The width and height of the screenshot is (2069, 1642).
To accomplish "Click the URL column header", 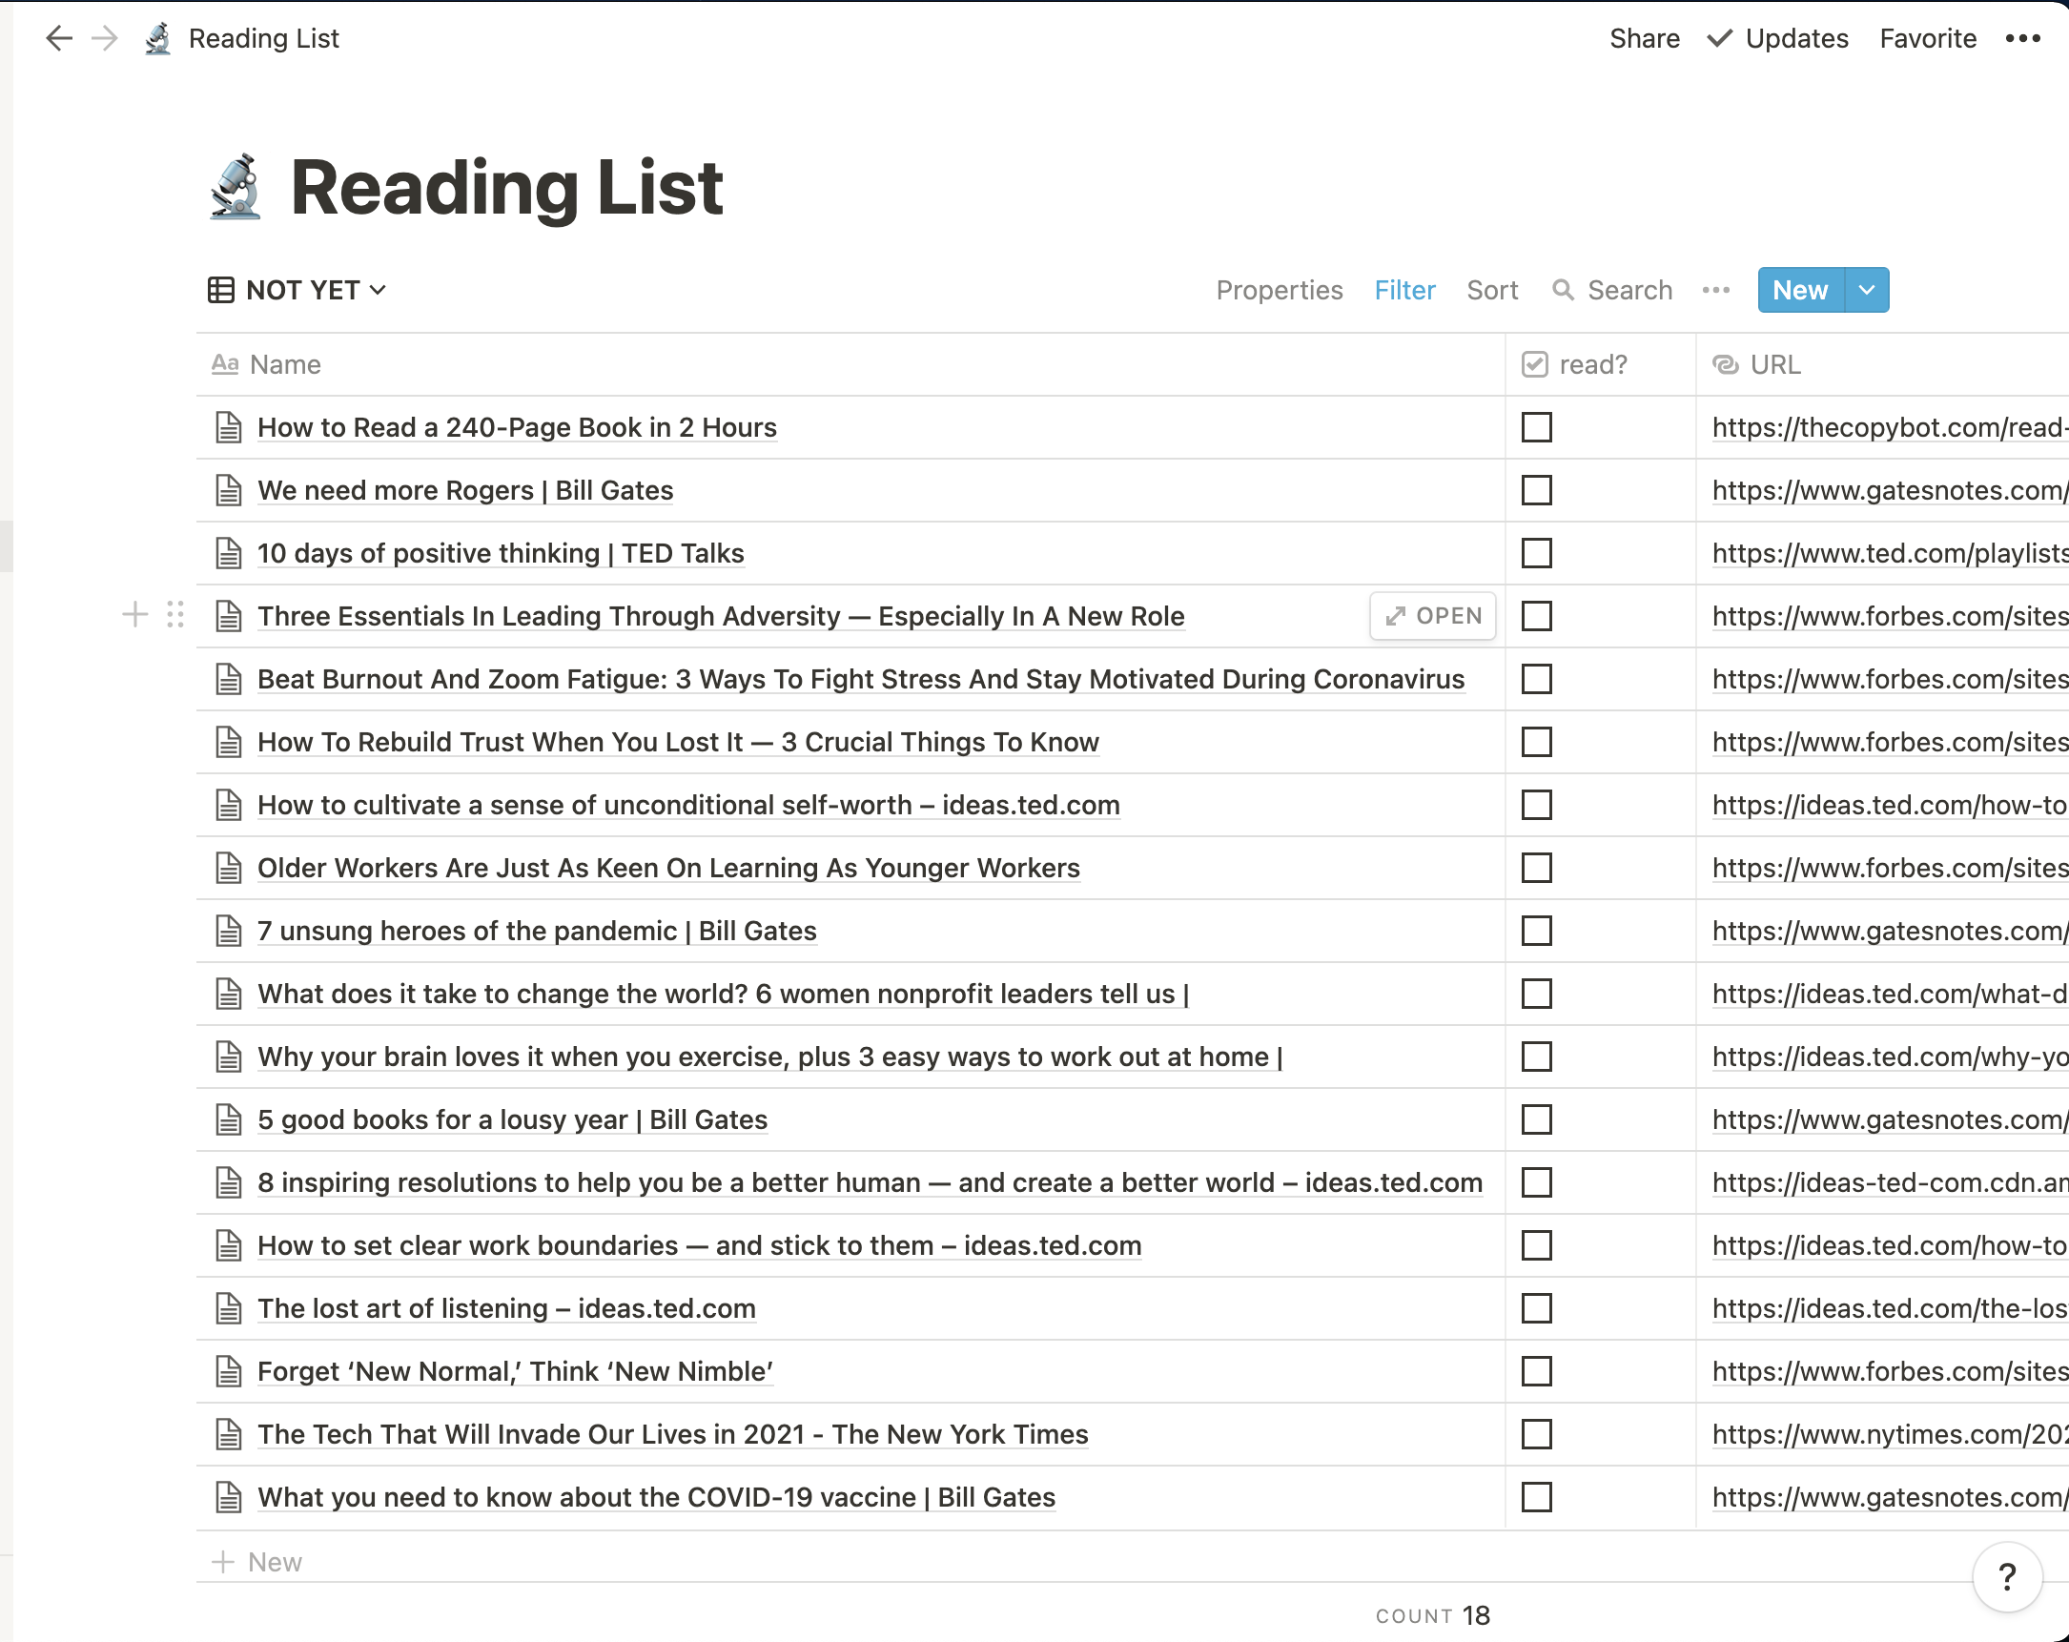I will tap(1882, 364).
